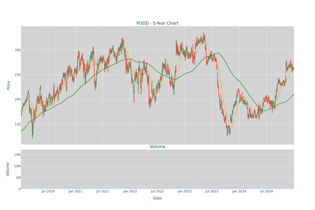The width and height of the screenshot is (315, 210).
Task: Click the Volume axis label on the left
Action: pyautogui.click(x=8, y=169)
